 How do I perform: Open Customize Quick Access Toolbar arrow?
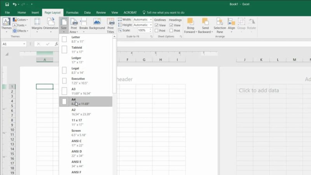pos(32,4)
